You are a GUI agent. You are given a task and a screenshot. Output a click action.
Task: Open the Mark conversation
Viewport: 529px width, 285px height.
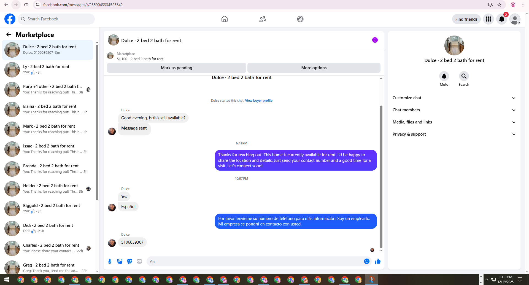tap(47, 129)
